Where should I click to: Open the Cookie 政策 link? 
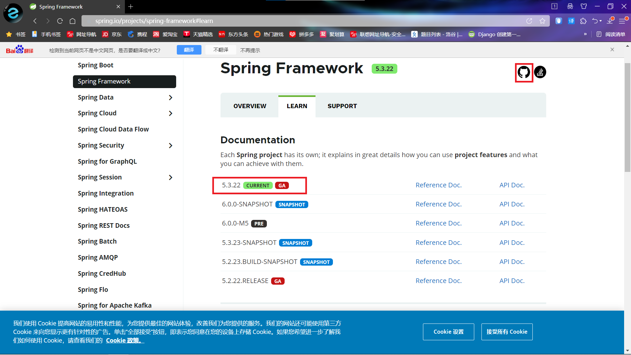(125, 341)
